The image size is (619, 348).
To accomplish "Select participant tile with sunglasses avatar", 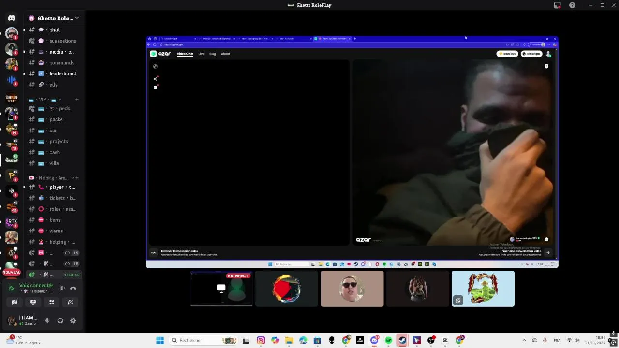I will pos(352,289).
